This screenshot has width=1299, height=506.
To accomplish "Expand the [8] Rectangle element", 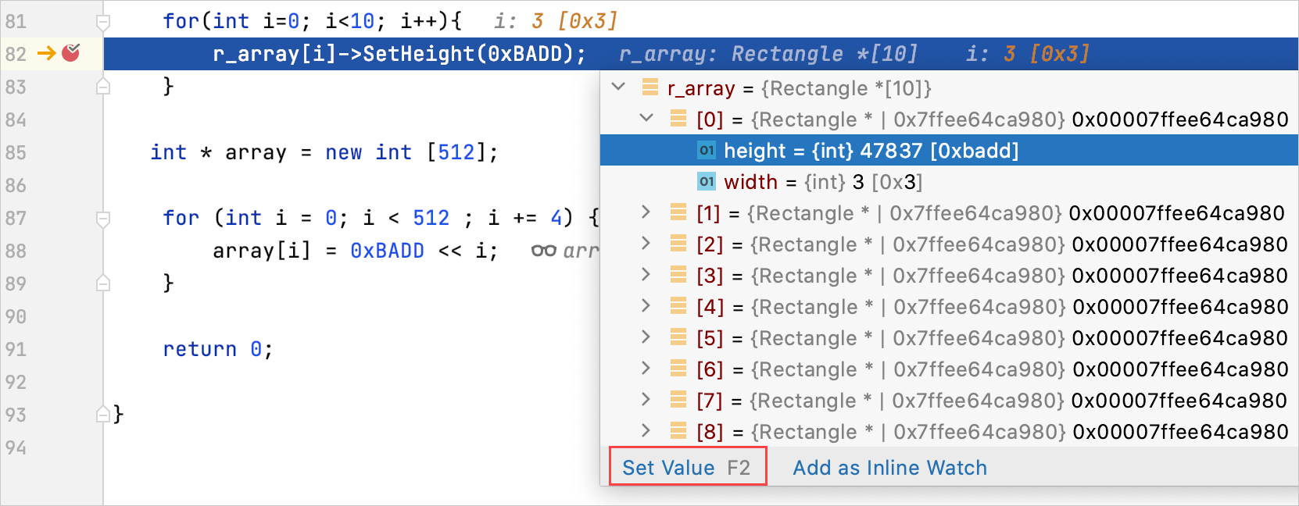I will [646, 430].
